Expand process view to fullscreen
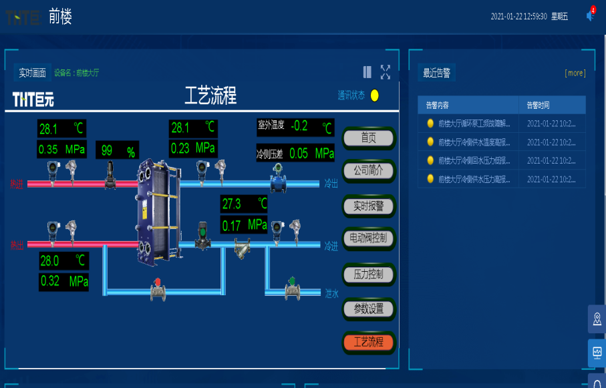Screen dimensions: 606x388 [386, 72]
